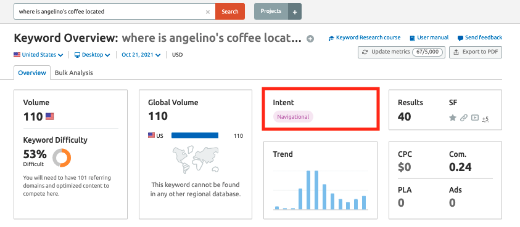520x227 pixels.
Task: Click the plus icon beside the keyword title
Action: [310, 39]
